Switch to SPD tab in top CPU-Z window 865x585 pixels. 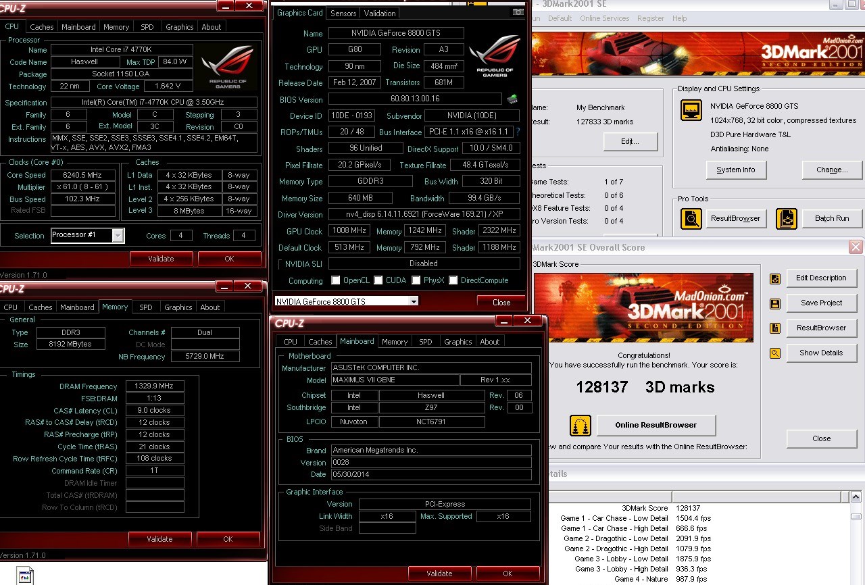click(x=147, y=27)
